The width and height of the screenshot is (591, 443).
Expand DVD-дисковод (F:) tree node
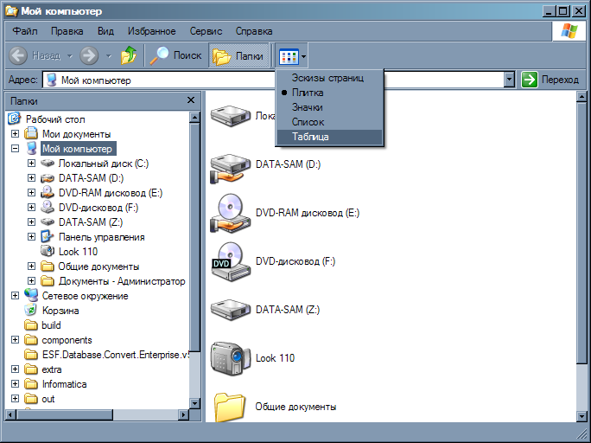click(32, 208)
